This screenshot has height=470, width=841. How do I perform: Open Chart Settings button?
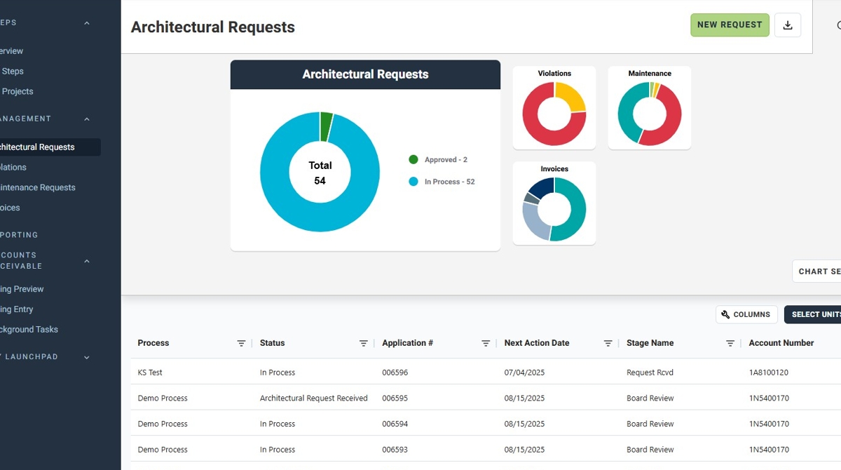817,271
